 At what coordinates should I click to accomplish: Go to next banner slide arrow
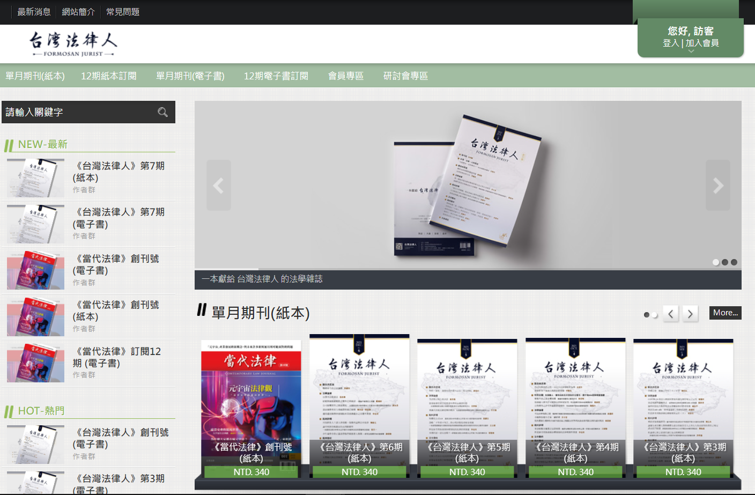pyautogui.click(x=718, y=185)
